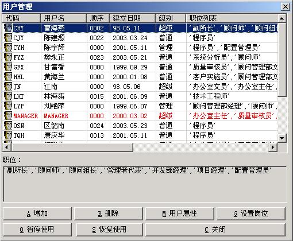Viewport: 293px width, 241px height.
Task: Click the 职位列表 column header
Action: click(x=232, y=18)
